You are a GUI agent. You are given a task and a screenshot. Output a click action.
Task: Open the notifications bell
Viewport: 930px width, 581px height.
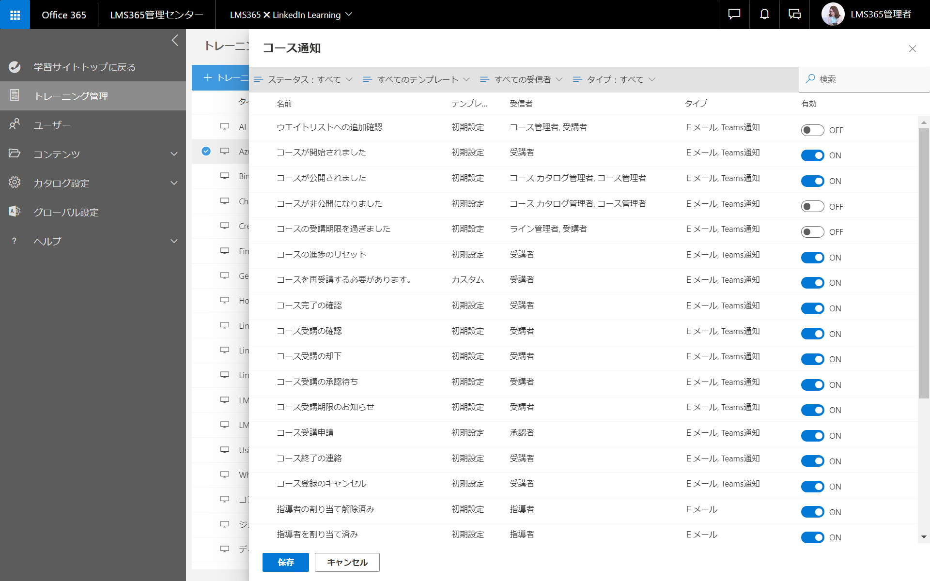tap(764, 15)
